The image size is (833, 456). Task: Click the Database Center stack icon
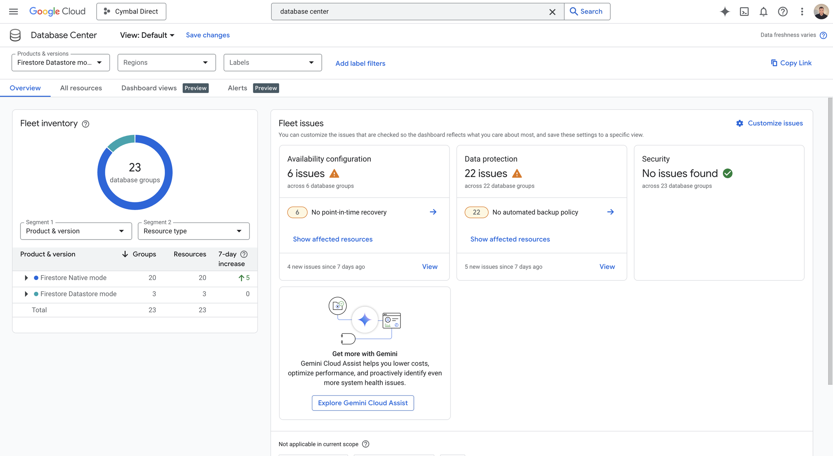click(15, 35)
